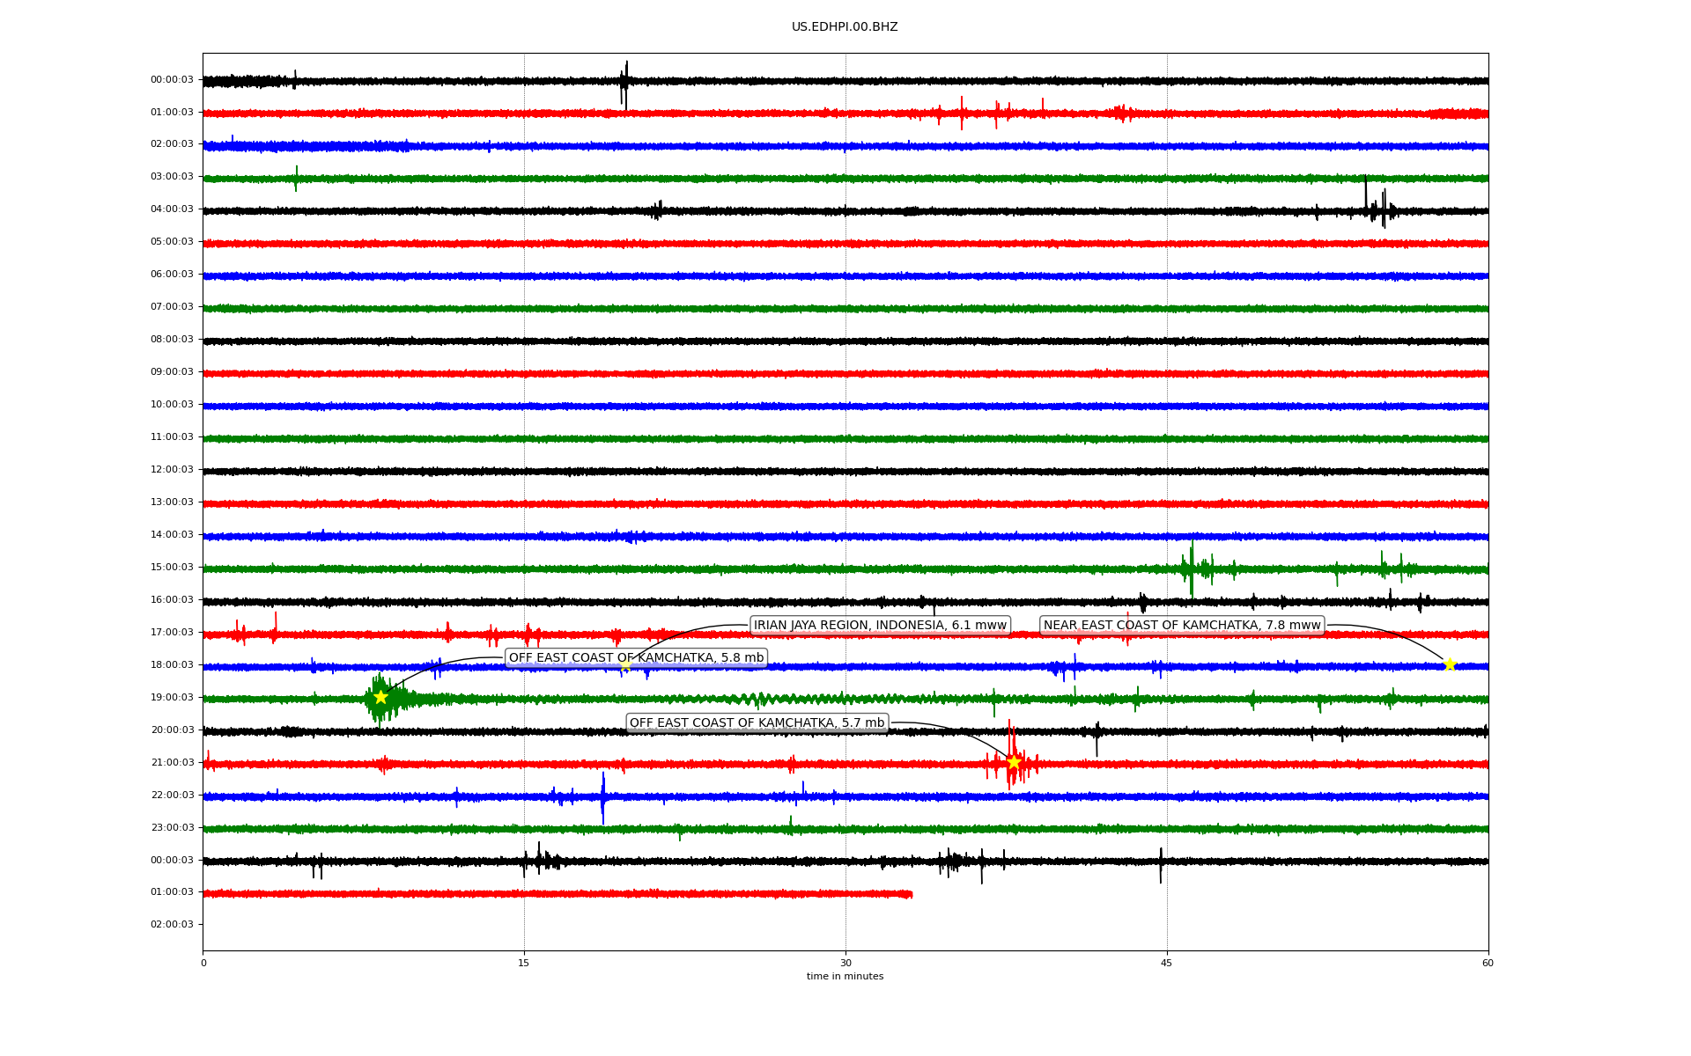
Task: Click the 19:00:03 row time label
Action: point(172,698)
